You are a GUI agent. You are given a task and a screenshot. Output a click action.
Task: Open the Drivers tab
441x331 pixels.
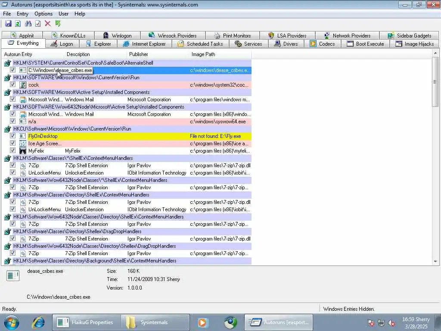(286, 44)
